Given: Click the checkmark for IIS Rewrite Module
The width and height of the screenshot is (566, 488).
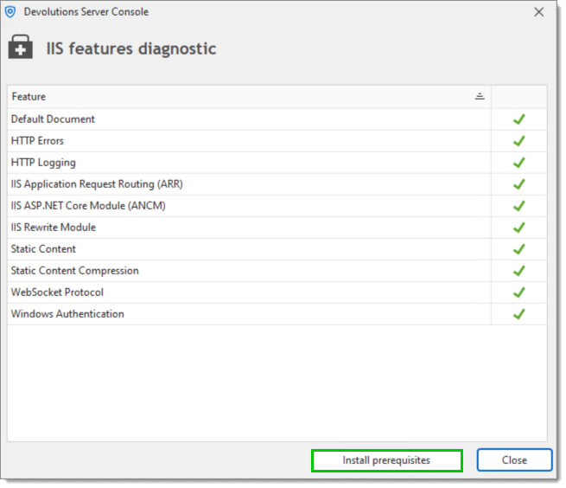Looking at the screenshot, I should click(x=519, y=228).
